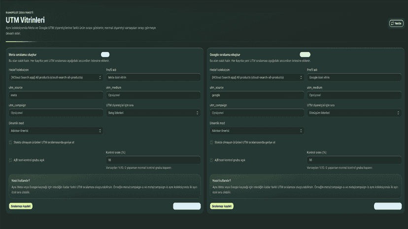Focus the Google utm_medium field
Screen dimensions: 408x229
click(354, 95)
